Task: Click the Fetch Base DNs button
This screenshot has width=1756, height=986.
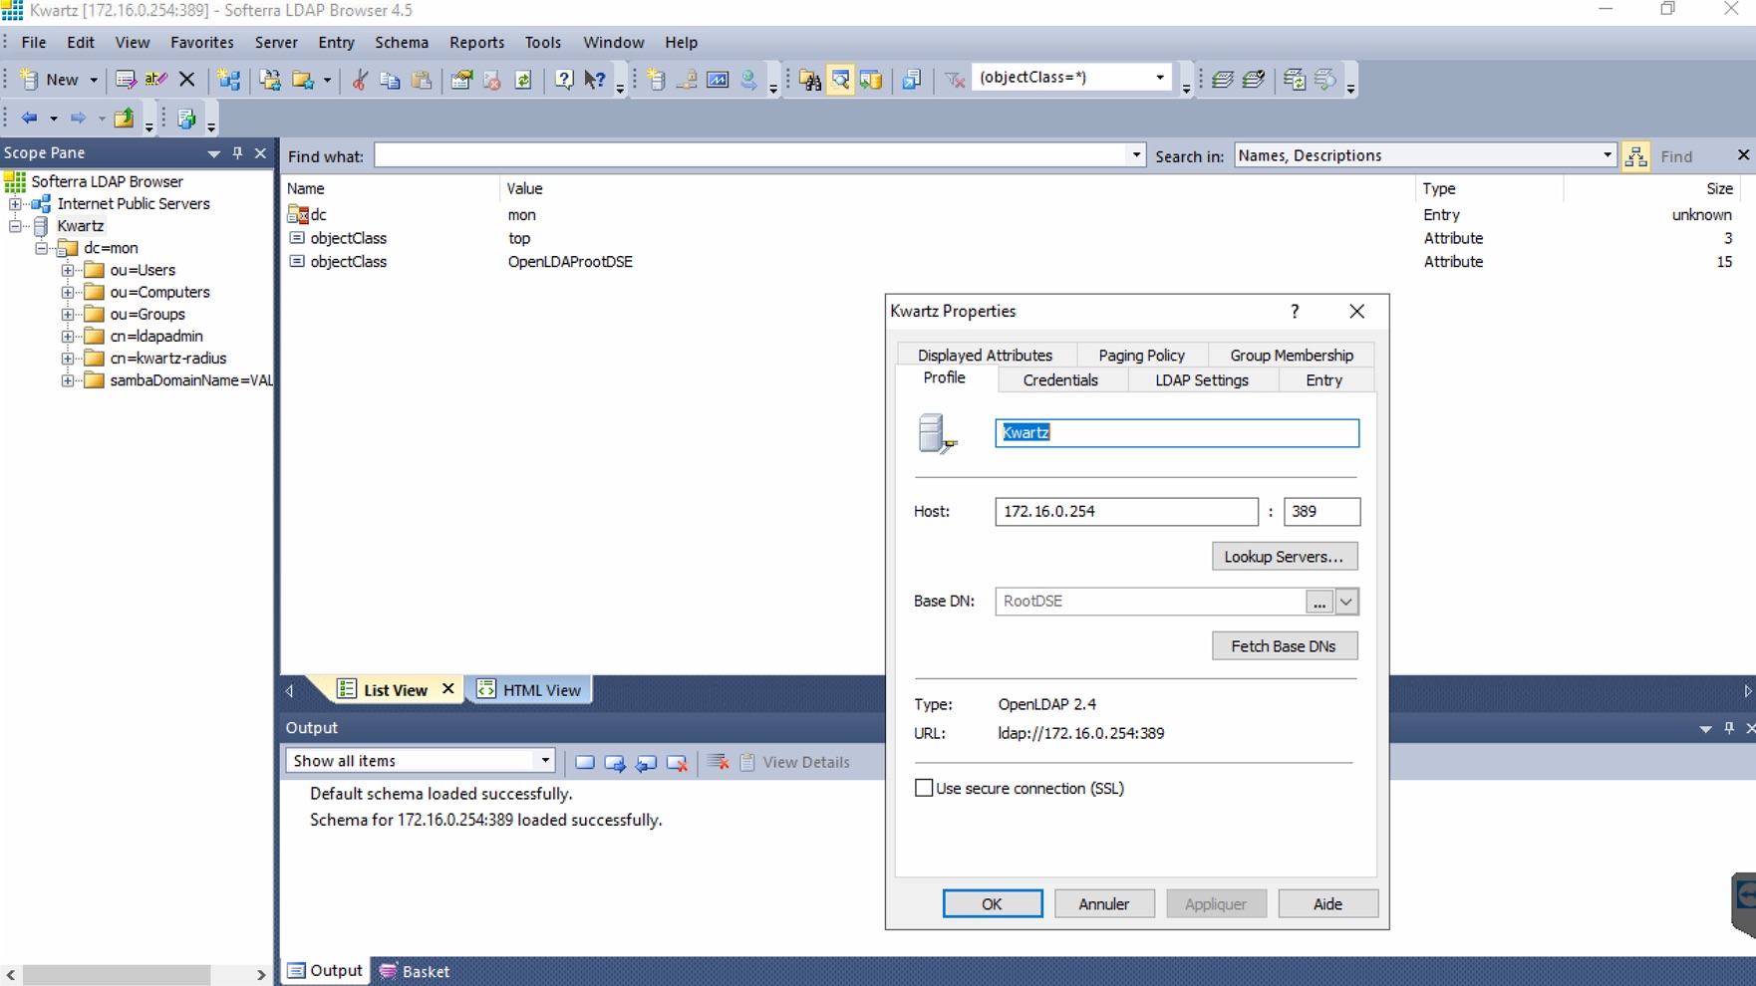Action: click(x=1284, y=646)
